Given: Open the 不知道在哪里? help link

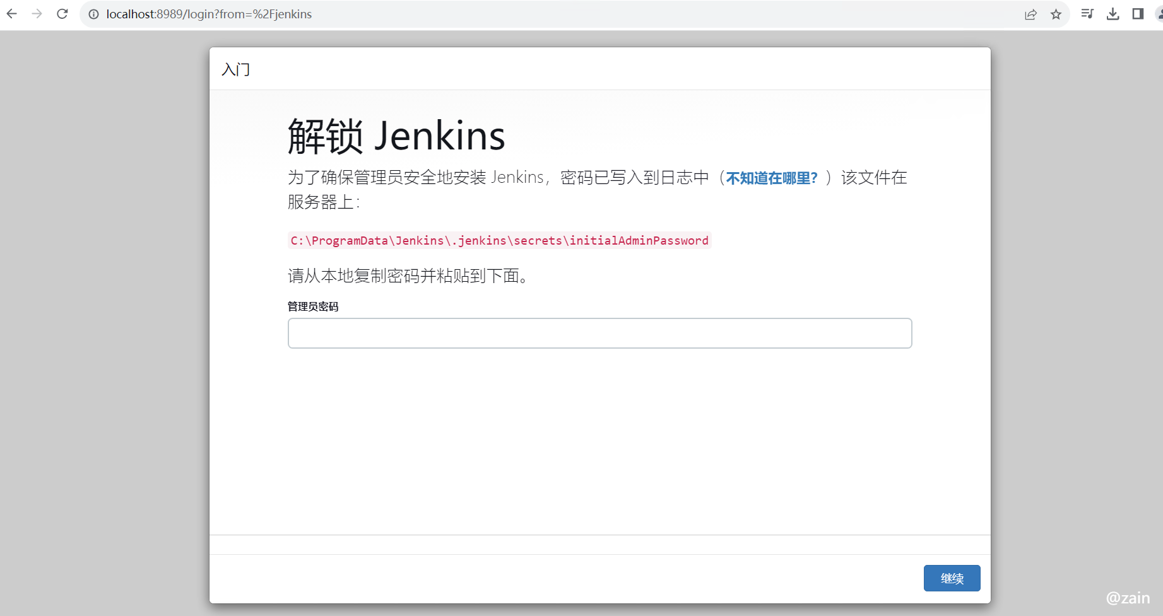Looking at the screenshot, I should click(772, 178).
